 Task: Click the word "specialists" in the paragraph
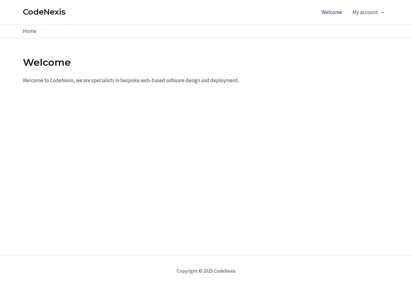103,80
